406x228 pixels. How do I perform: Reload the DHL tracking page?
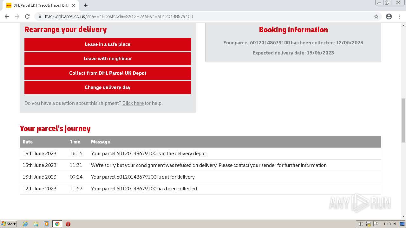(x=27, y=16)
